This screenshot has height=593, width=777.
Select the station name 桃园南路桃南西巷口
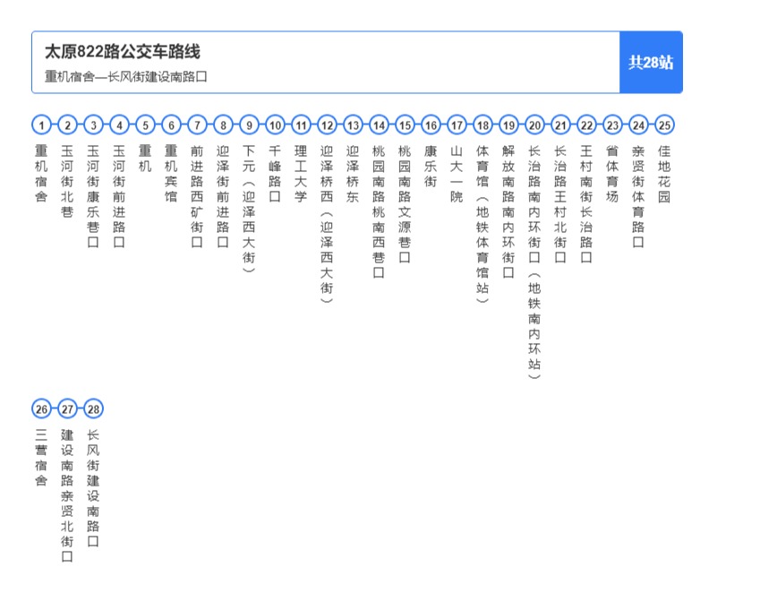click(x=379, y=211)
